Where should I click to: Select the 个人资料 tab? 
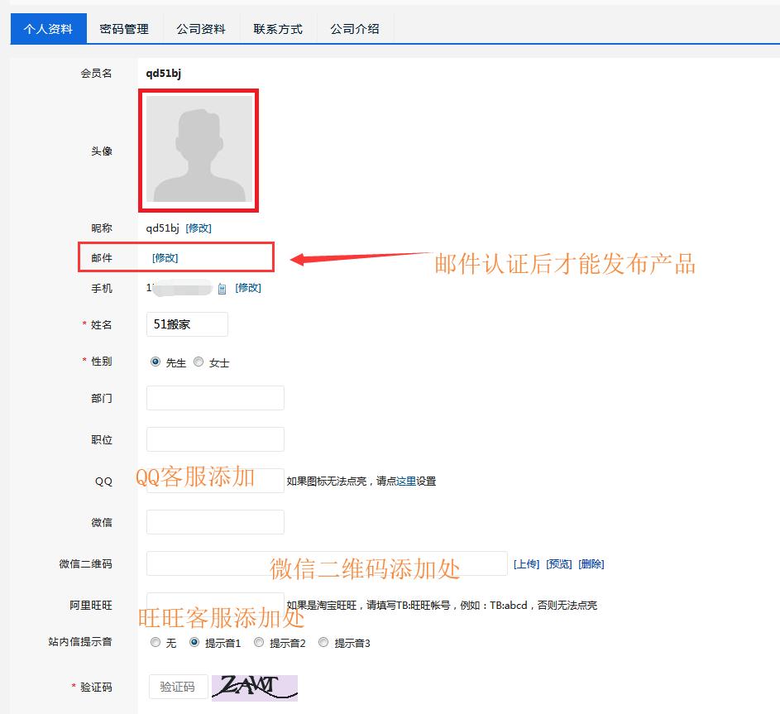[x=47, y=27]
